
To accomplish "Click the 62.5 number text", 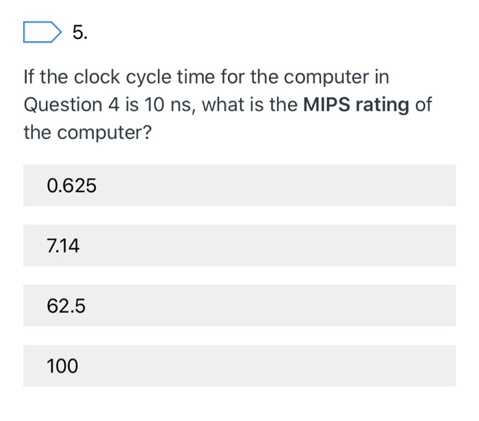I will coord(66,306).
